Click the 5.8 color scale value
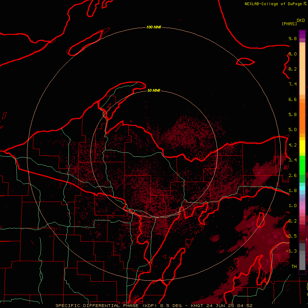The image size is (308, 308). coord(293,115)
